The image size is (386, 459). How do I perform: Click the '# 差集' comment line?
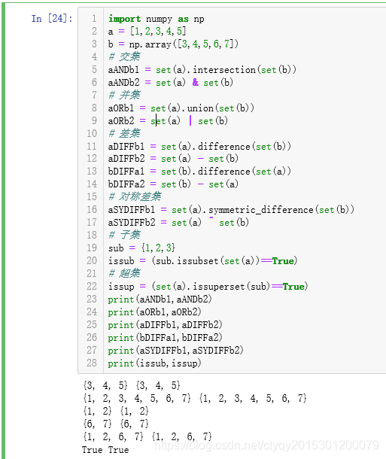pyautogui.click(x=124, y=133)
